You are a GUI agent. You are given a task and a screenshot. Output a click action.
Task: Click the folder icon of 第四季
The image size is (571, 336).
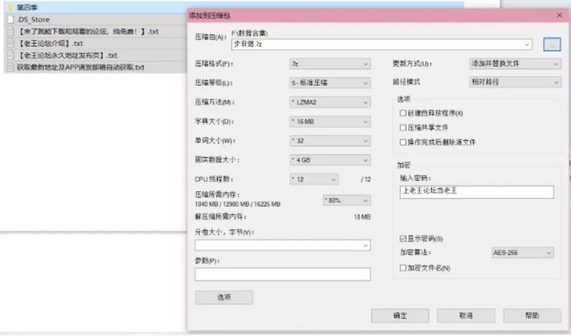(x=11, y=7)
